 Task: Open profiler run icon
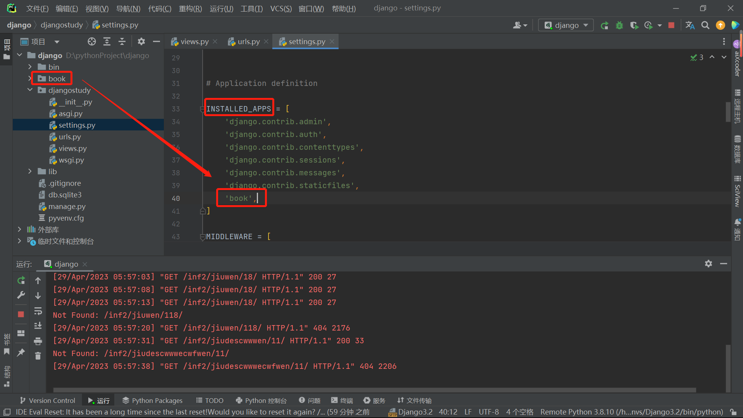649,26
